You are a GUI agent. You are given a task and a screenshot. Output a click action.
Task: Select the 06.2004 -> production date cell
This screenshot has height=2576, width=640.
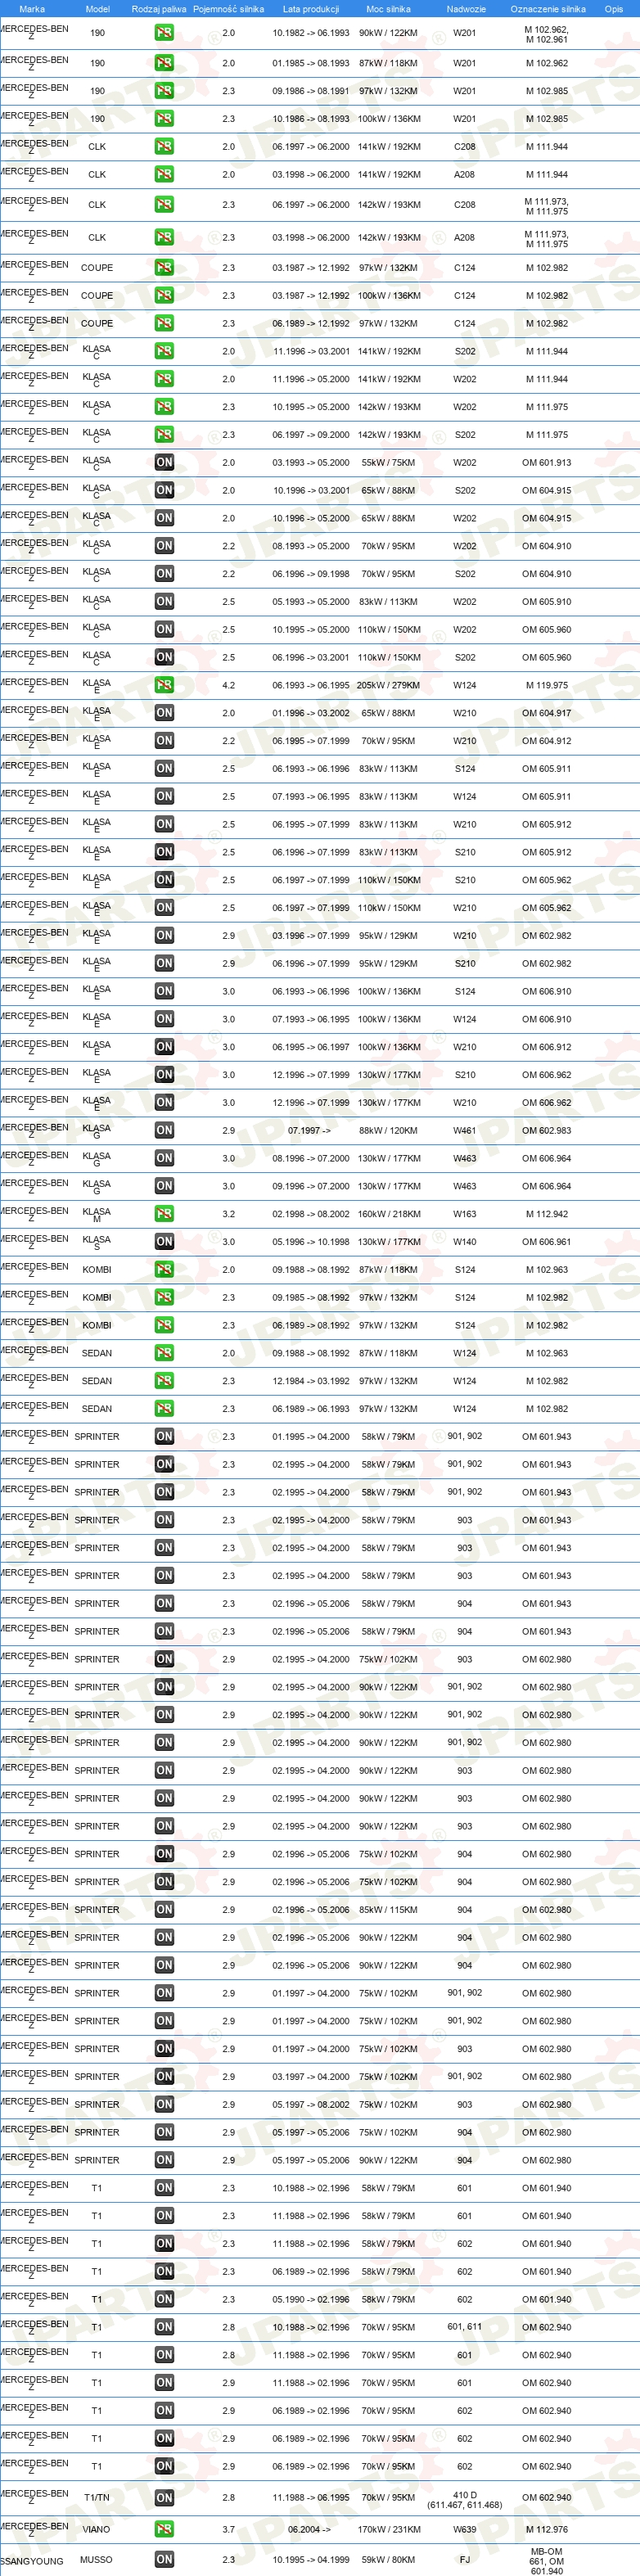click(x=309, y=2530)
